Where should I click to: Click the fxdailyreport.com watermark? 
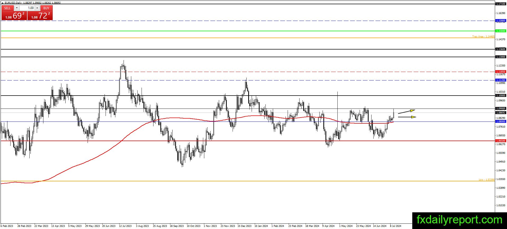click(x=459, y=220)
